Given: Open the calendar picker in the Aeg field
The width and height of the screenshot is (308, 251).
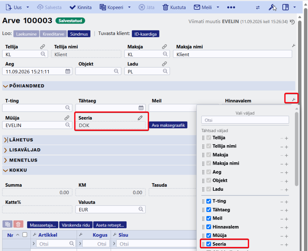Looking at the screenshot, I should click(68, 71).
